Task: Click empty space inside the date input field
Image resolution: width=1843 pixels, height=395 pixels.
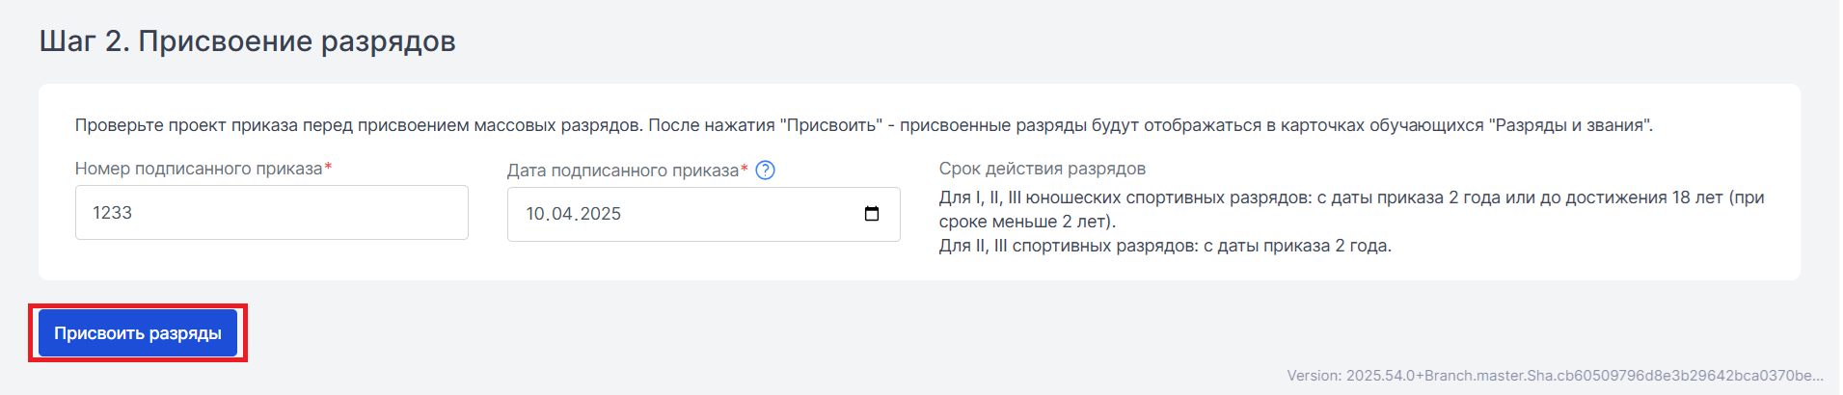Action: 743,214
